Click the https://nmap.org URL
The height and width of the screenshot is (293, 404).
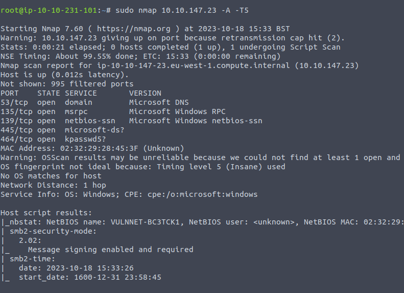pos(133,29)
